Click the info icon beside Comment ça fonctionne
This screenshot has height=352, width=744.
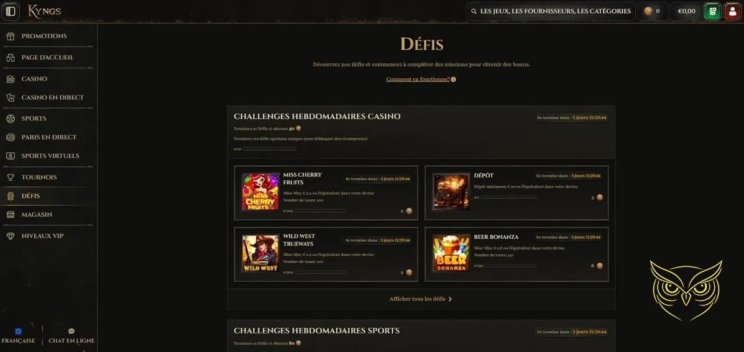click(453, 79)
